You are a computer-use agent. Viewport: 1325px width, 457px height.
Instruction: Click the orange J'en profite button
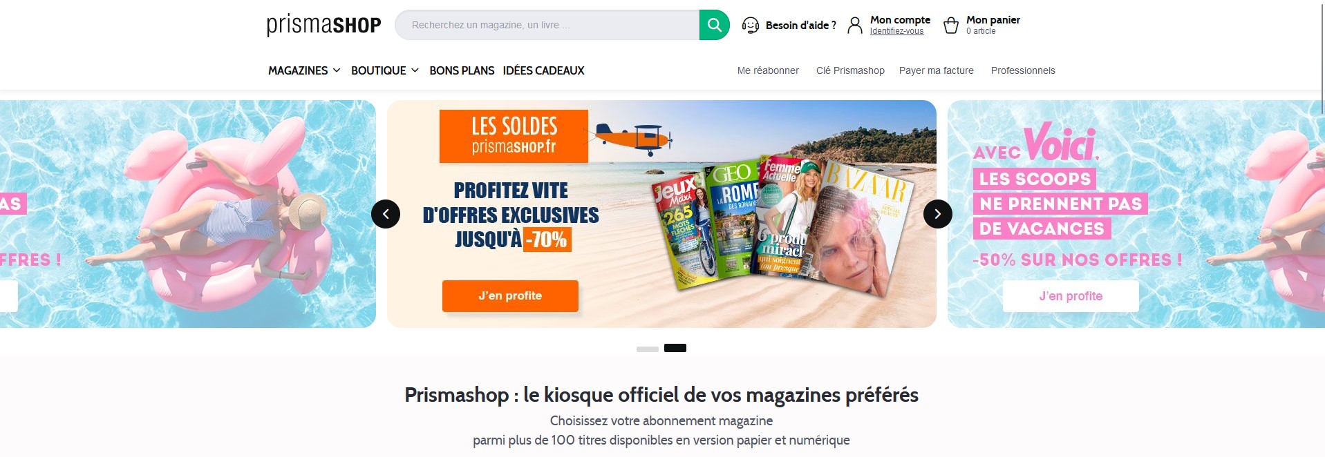pos(510,295)
